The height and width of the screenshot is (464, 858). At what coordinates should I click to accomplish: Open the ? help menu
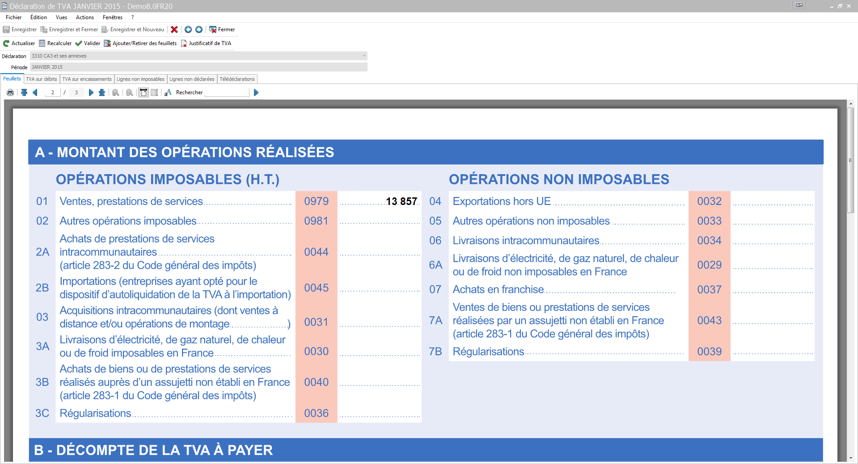point(133,17)
